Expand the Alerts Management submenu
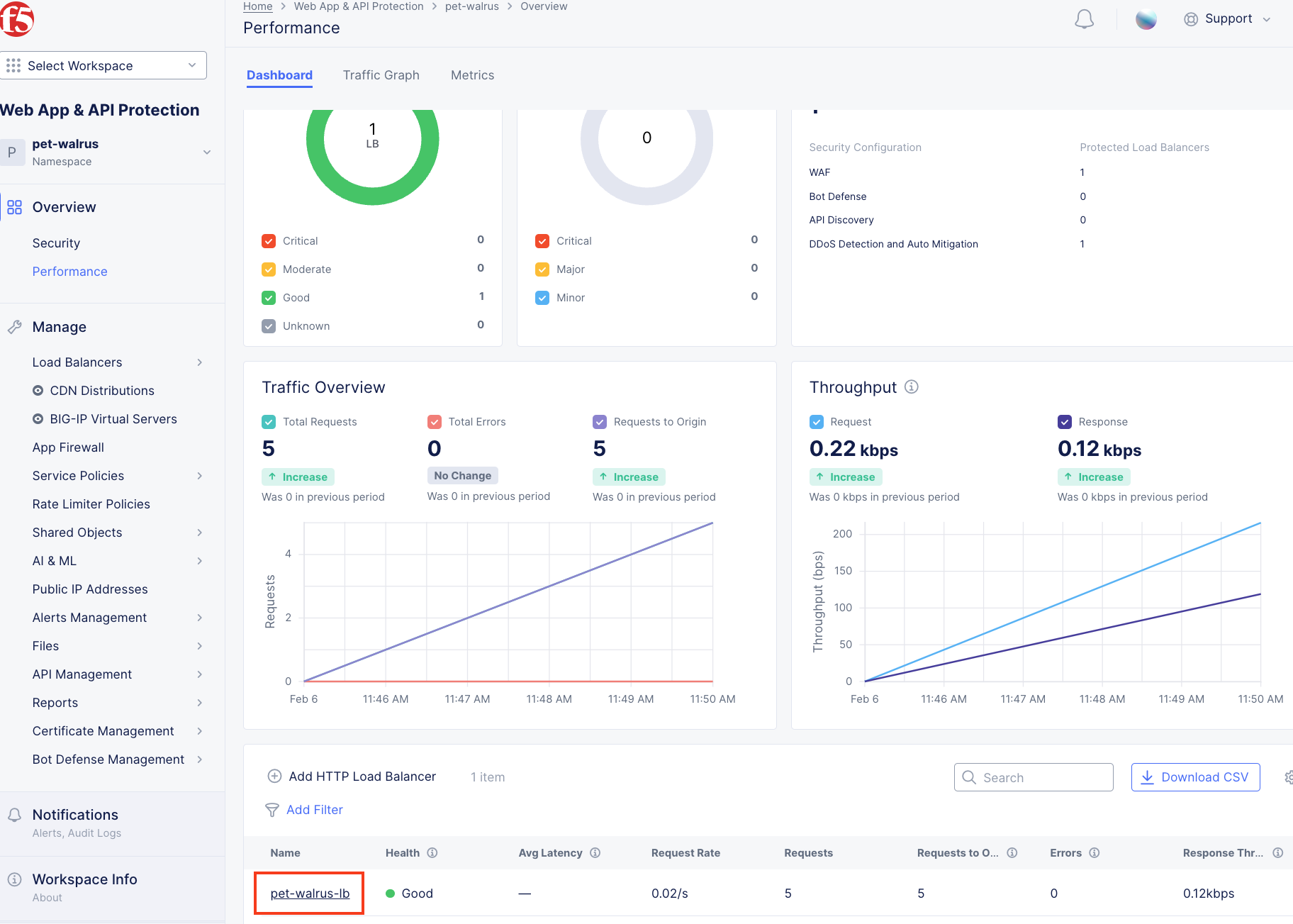The image size is (1293, 924). pyautogui.click(x=200, y=618)
